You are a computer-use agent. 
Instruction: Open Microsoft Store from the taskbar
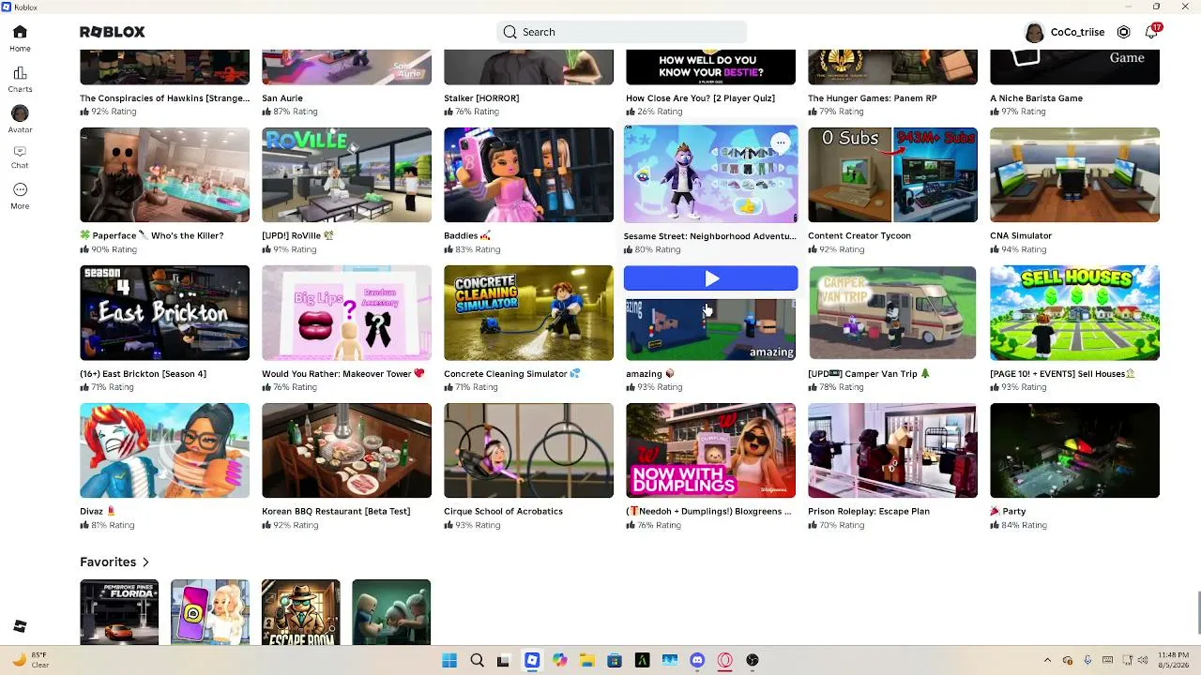615,661
